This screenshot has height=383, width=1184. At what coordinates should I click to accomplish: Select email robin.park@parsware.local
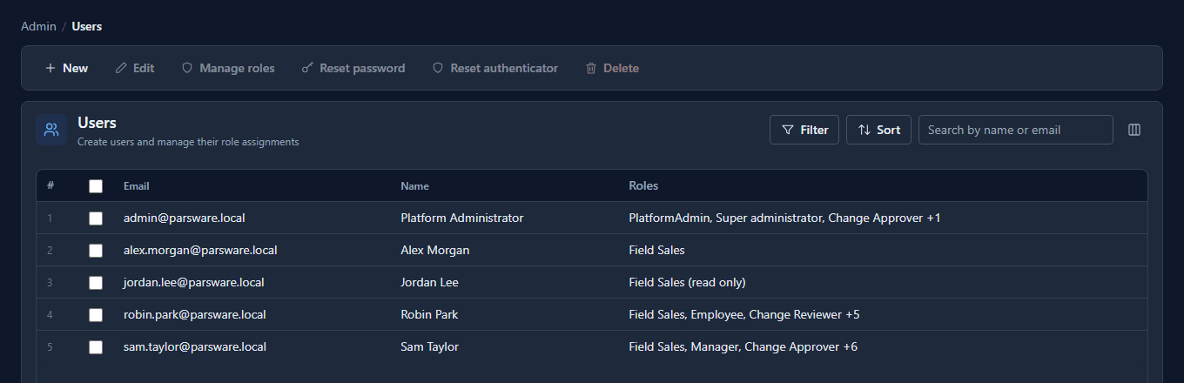click(195, 314)
